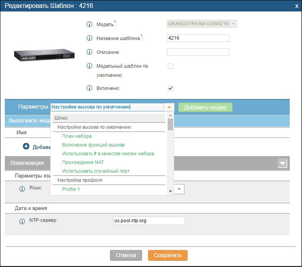This screenshot has width=302, height=267.
Task: Select Использовать # в качестве кнопки набора
Action: tap(108, 154)
